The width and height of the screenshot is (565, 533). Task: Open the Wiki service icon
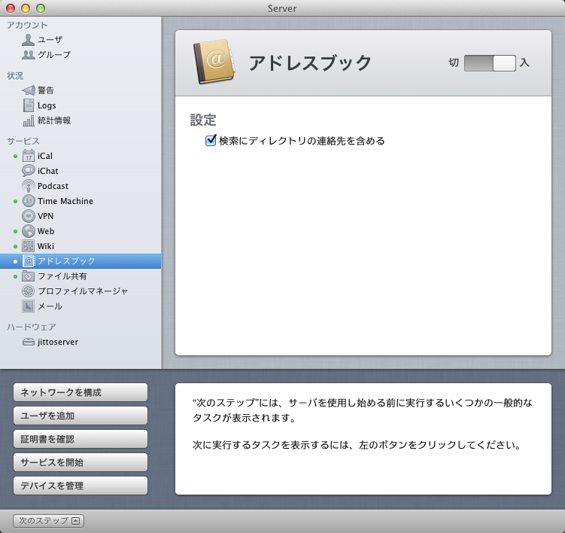[28, 246]
